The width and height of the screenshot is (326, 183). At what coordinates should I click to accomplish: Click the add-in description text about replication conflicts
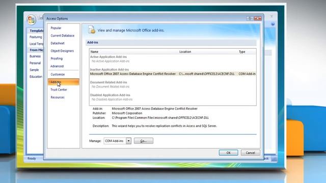164,126
